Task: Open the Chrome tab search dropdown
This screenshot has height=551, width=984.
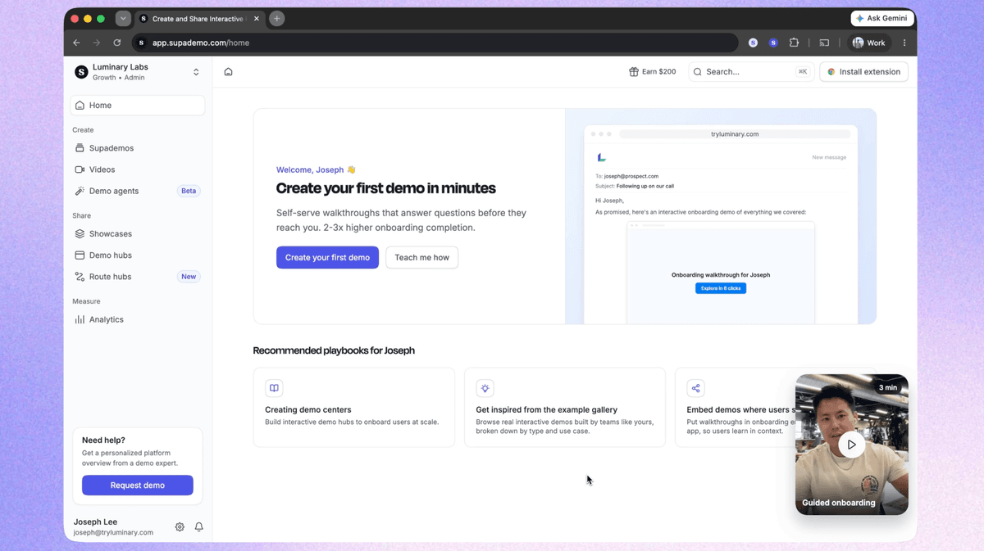Action: [x=123, y=18]
